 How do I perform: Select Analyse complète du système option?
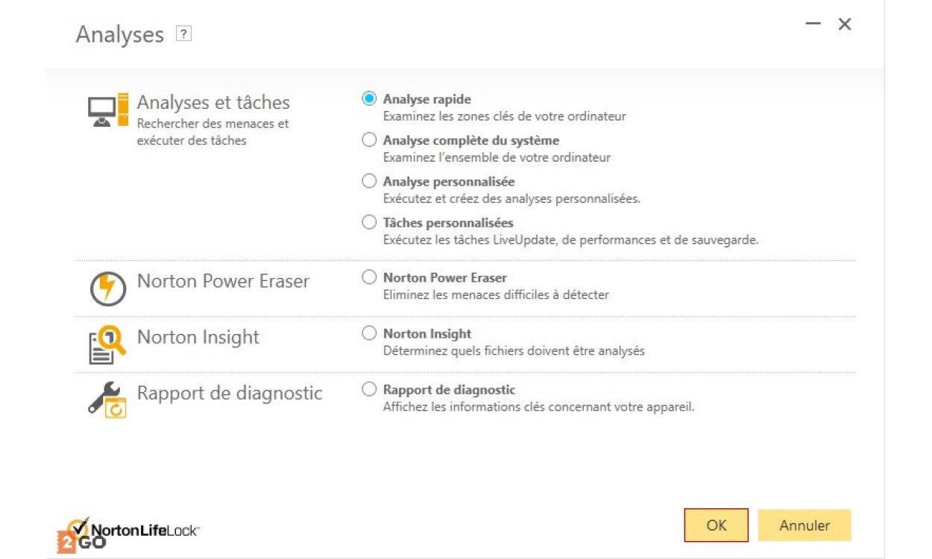click(369, 140)
